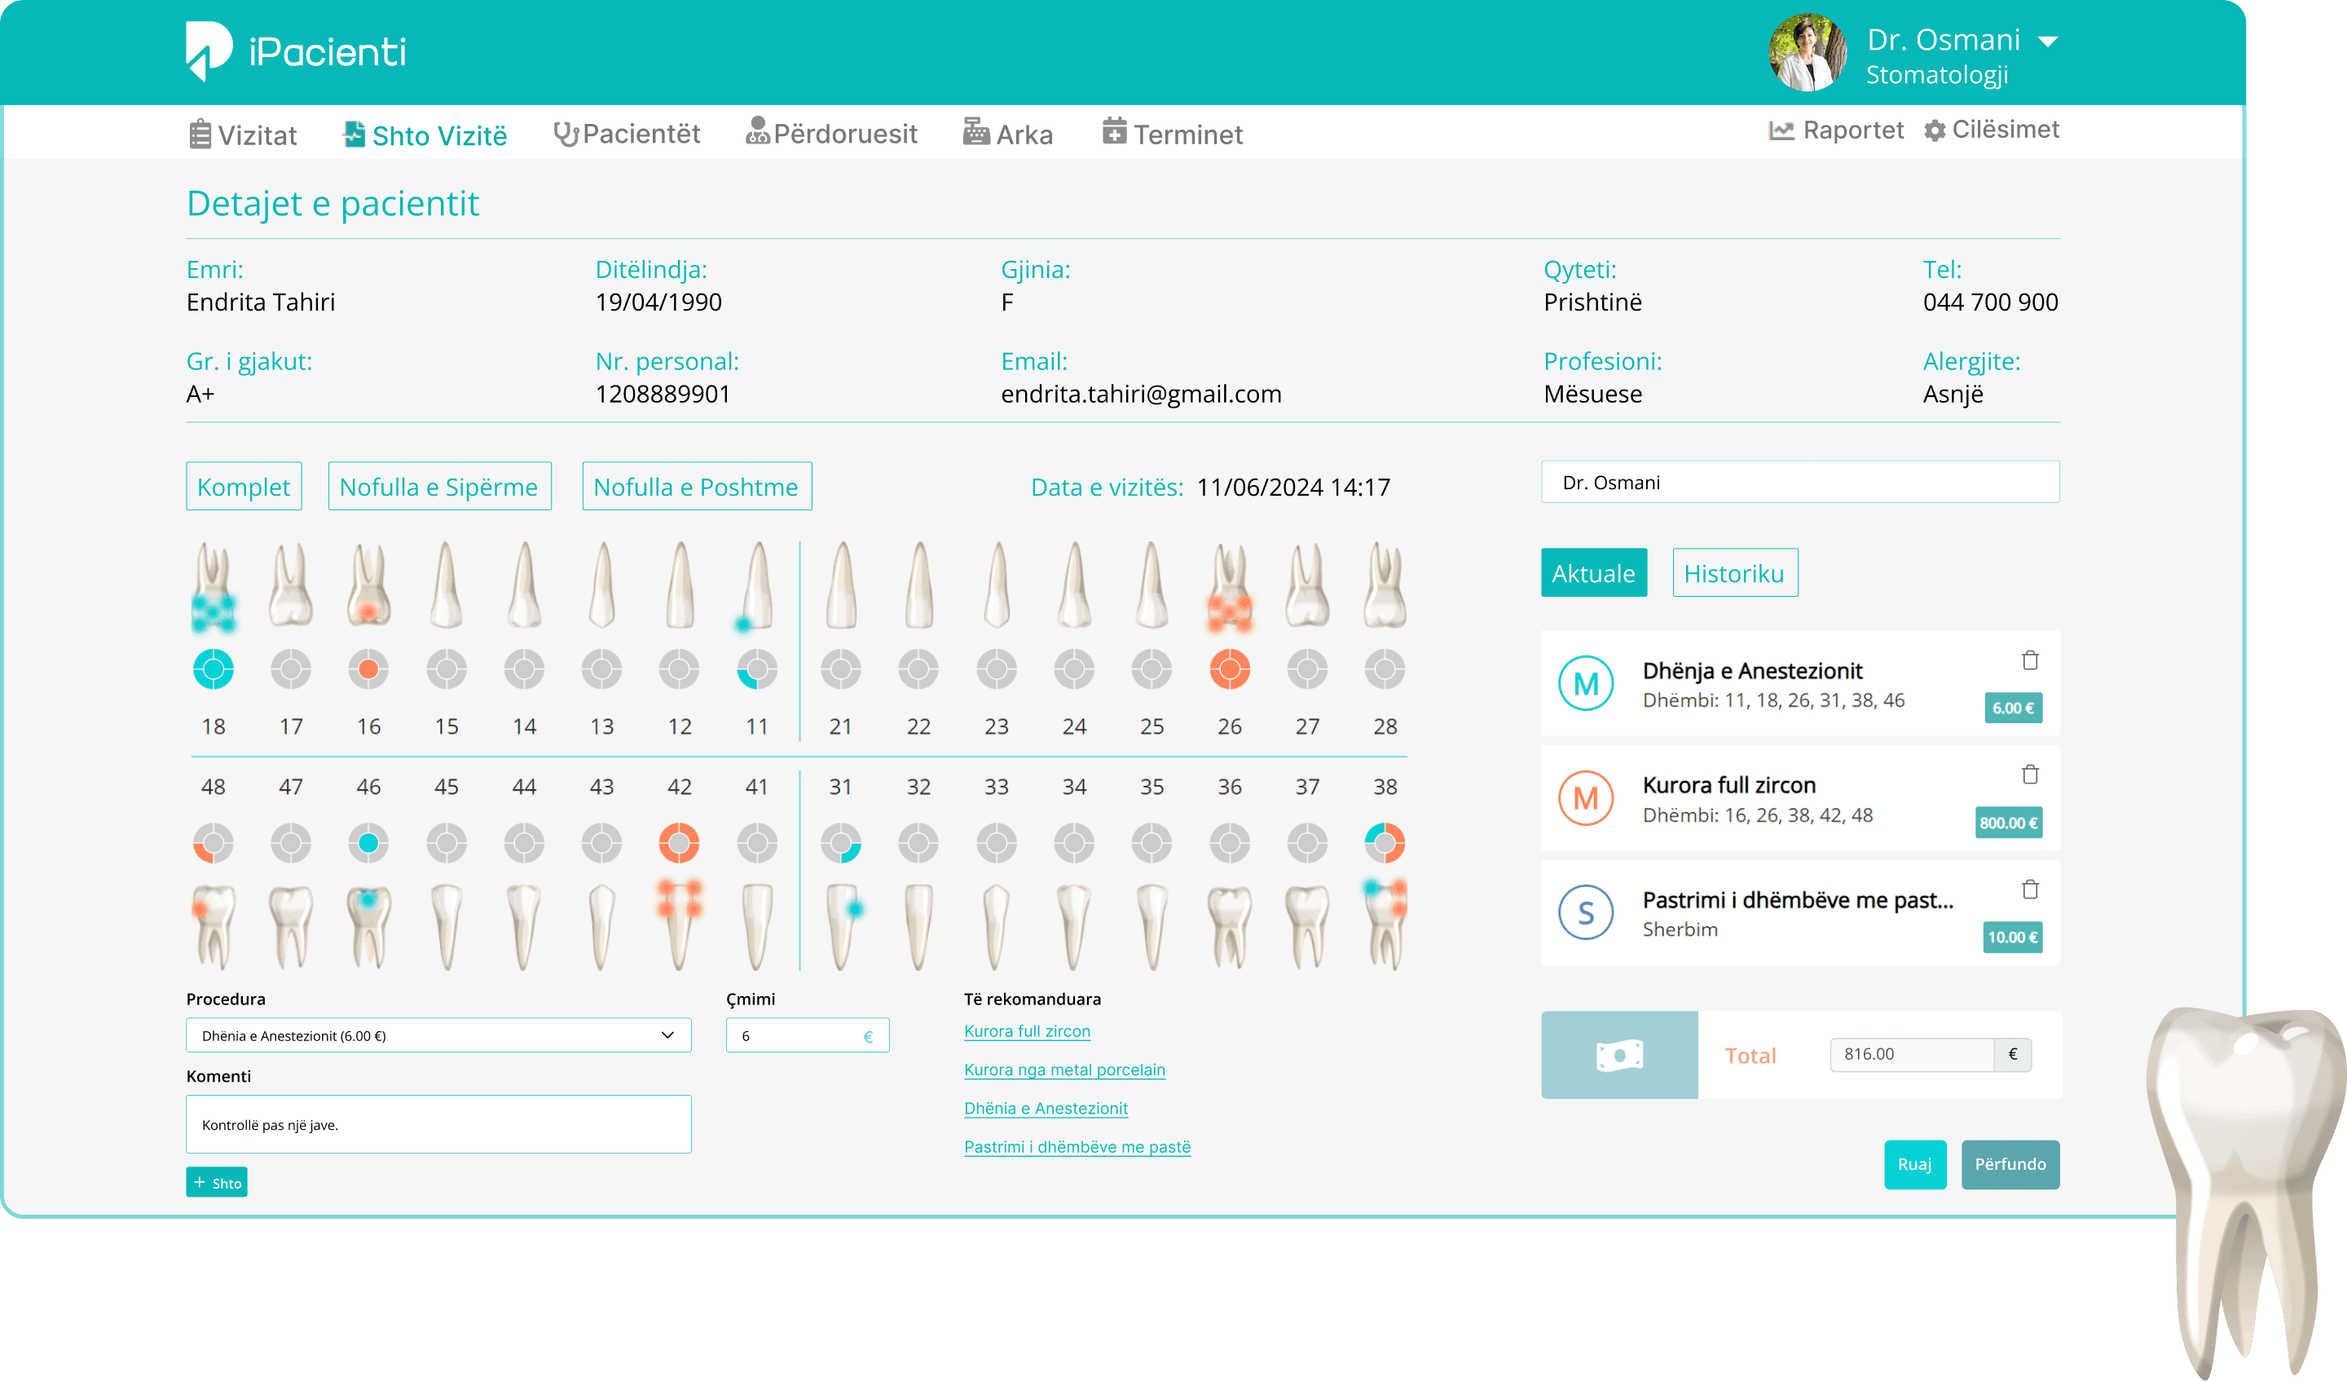Click the Komenti text box
2347x1381 pixels.
click(x=438, y=1125)
